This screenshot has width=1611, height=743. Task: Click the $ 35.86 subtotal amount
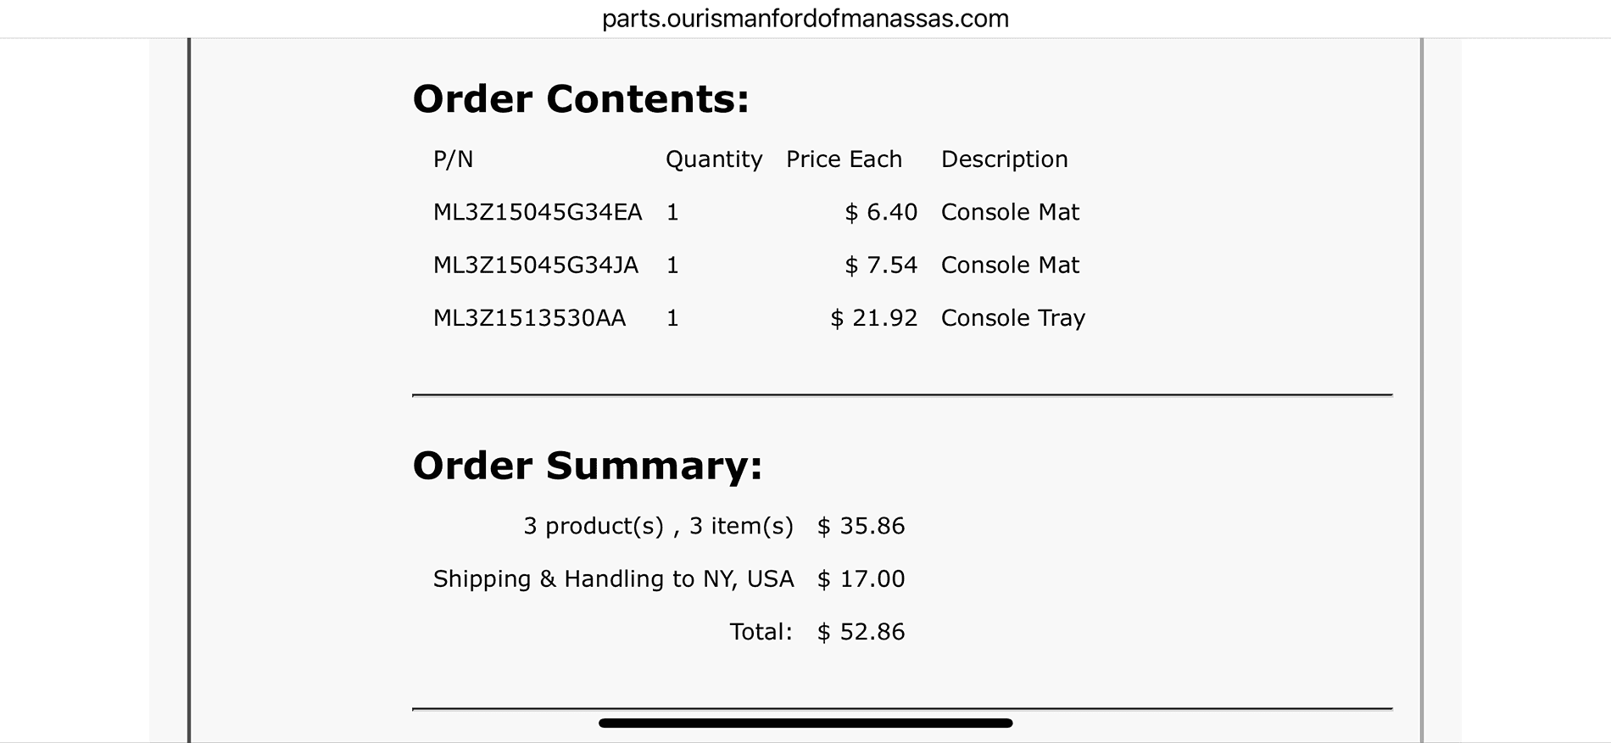pyautogui.click(x=861, y=527)
